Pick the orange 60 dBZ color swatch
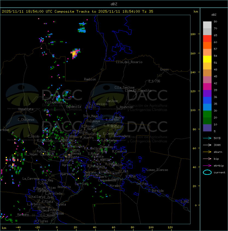Screen dimensions: 228x231 point(207,45)
